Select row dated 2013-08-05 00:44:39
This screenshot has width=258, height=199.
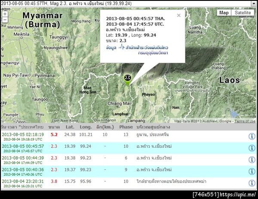click(x=129, y=160)
